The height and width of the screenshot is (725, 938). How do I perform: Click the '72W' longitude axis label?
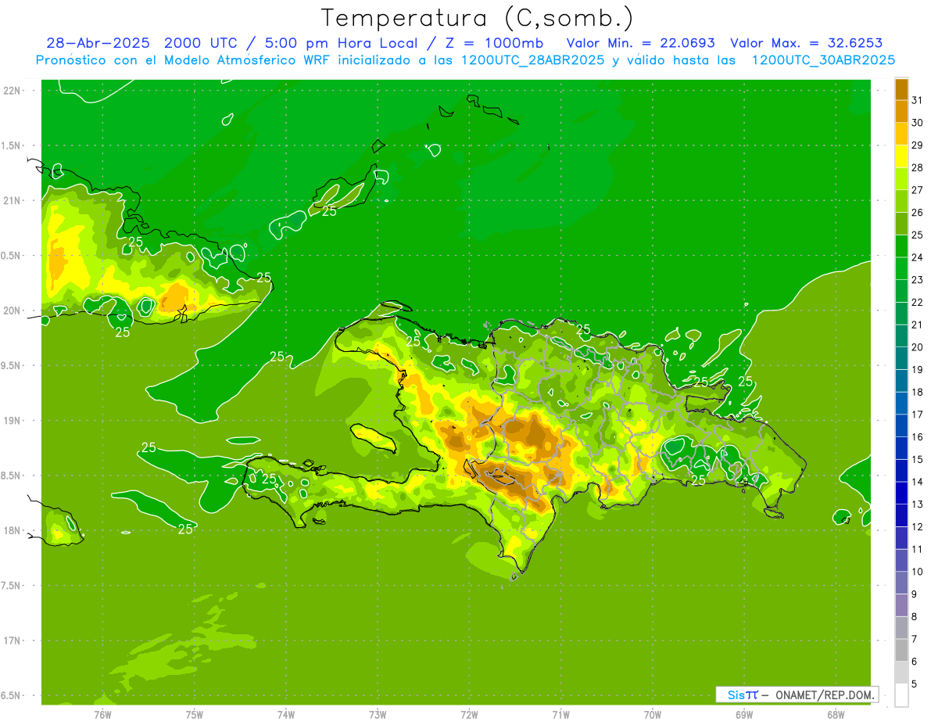tap(469, 714)
